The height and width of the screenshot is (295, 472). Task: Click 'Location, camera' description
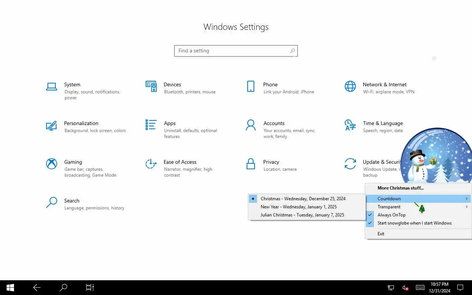click(x=280, y=169)
